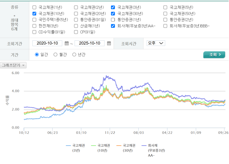Check the 국고채권(50년) option

[x=166, y=14]
